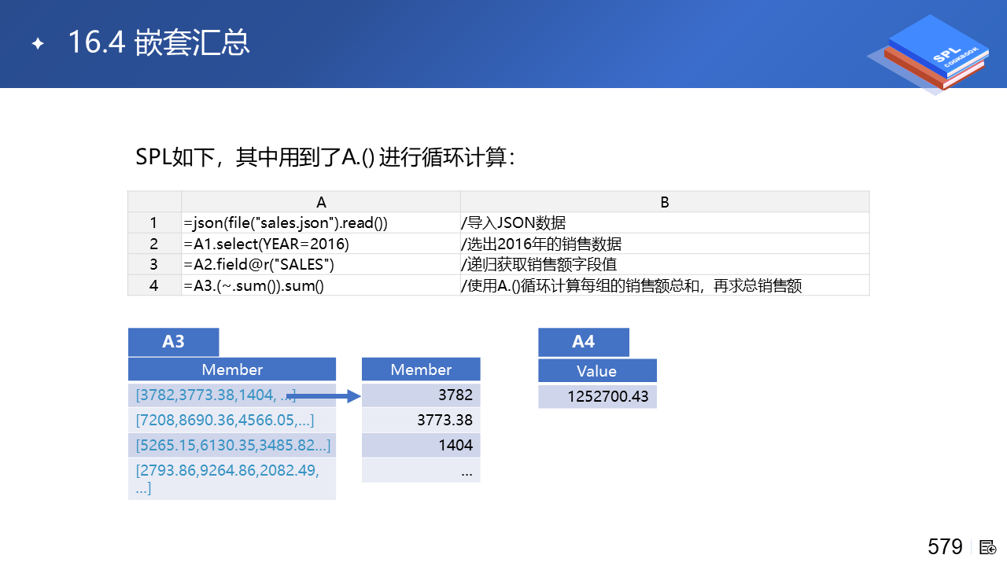Open the [2793.86,9264.86,2082.49,...] member link
The height and width of the screenshot is (566, 1007).
[x=227, y=479]
